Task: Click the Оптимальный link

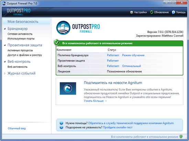Action: click(x=131, y=66)
